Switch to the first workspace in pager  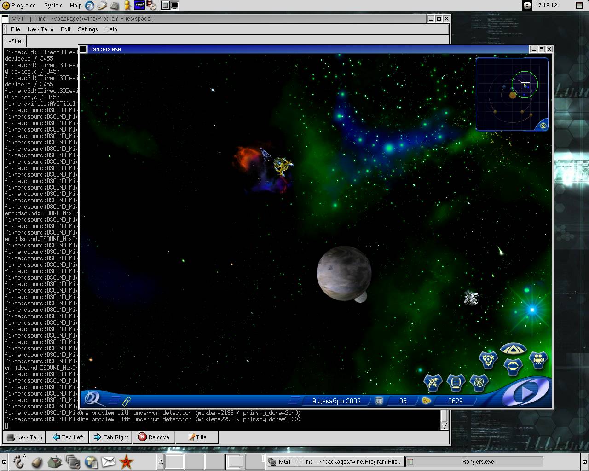click(x=174, y=461)
